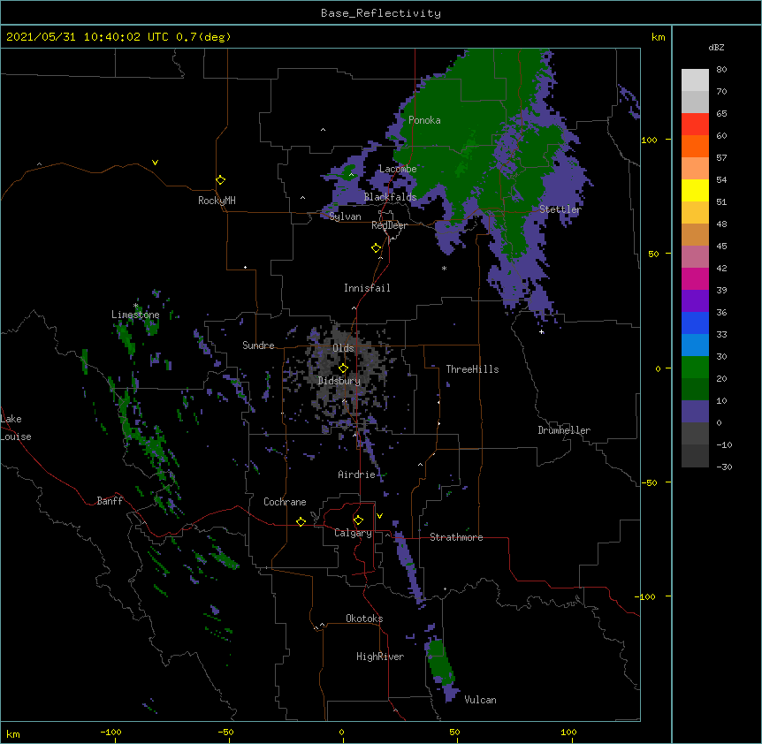This screenshot has width=762, height=744.
Task: Click the Calgary city label
Action: click(354, 533)
